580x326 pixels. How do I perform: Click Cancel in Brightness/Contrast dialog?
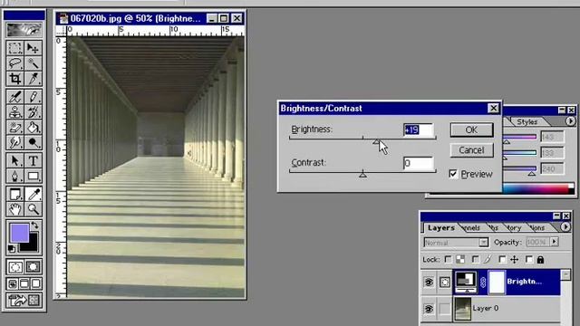(471, 150)
